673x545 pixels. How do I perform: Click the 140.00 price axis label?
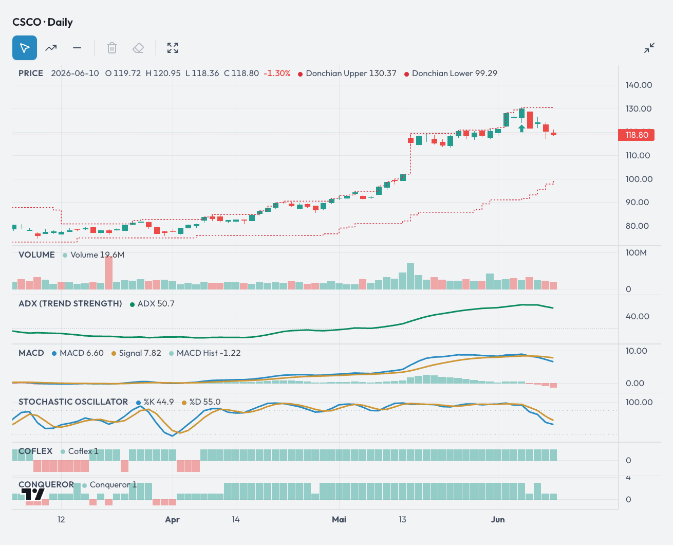639,85
